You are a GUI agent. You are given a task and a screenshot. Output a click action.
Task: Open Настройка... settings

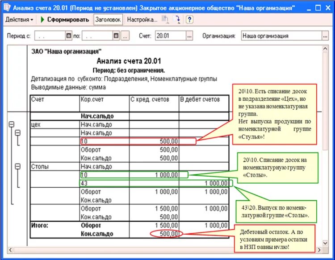(x=142, y=20)
